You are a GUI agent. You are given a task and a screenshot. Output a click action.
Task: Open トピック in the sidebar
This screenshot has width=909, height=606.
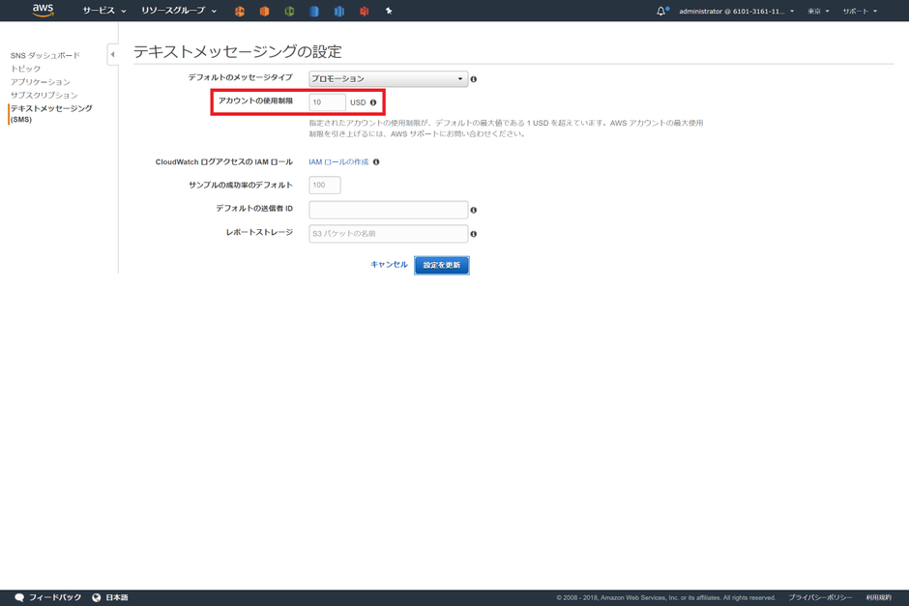25,69
